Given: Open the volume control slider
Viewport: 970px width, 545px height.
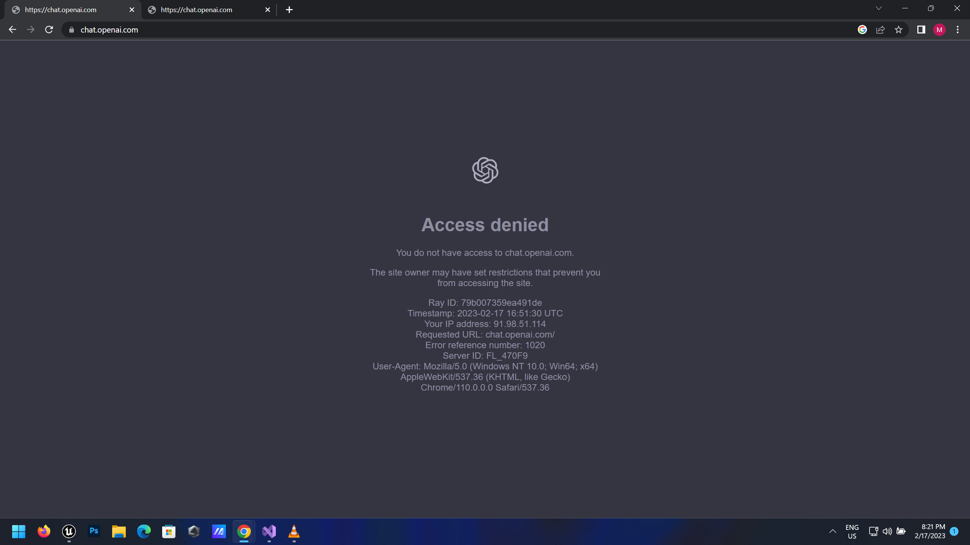Looking at the screenshot, I should click(887, 531).
